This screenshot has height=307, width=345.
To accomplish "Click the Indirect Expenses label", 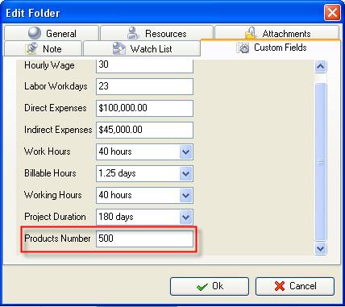I will coord(58,130).
